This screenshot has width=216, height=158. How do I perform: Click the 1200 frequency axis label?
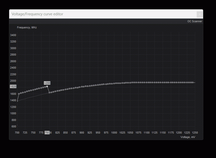(13, 107)
